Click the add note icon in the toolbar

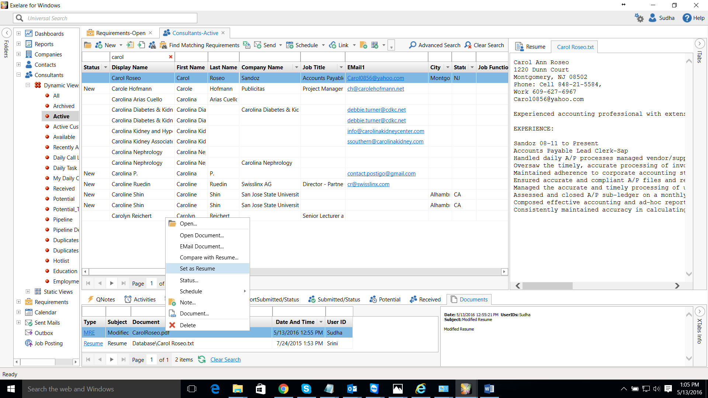[x=363, y=45]
